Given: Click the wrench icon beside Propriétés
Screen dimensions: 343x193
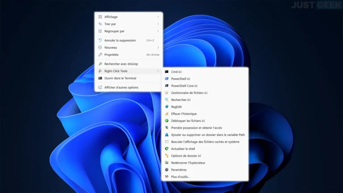Looking at the screenshot, I should [x=100, y=55].
